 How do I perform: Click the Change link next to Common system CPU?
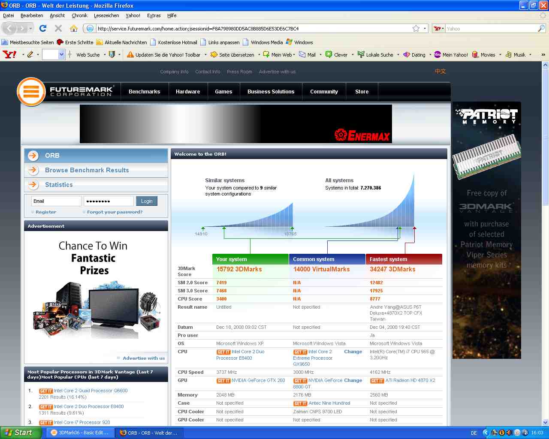tap(353, 352)
